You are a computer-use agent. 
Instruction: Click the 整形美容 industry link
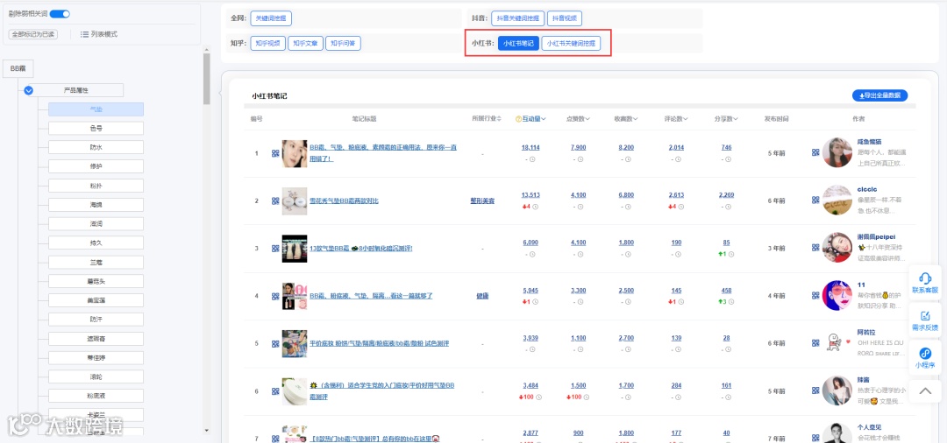(x=482, y=200)
